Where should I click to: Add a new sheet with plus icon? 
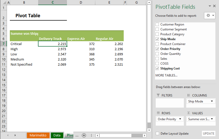tap(84, 135)
